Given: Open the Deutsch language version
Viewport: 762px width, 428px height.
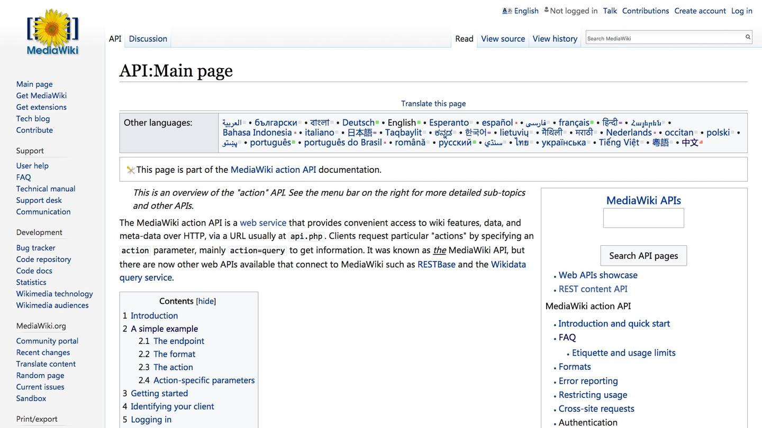Looking at the screenshot, I should point(358,123).
